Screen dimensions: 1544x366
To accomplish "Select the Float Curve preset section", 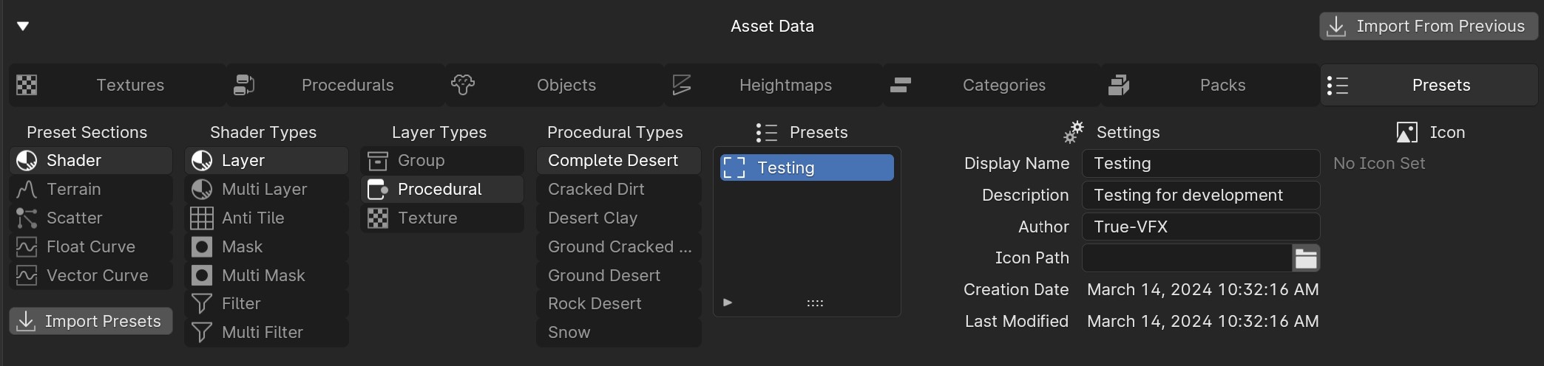I will 90,247.
